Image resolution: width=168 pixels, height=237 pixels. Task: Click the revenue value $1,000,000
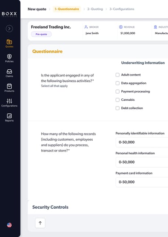coord(128,33)
